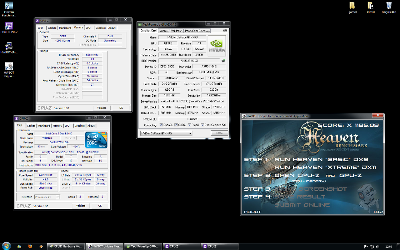Viewport: 400px width, 250px height.
Task: Run Heaven "Basic" DX9 benchmark
Action: coord(321,160)
